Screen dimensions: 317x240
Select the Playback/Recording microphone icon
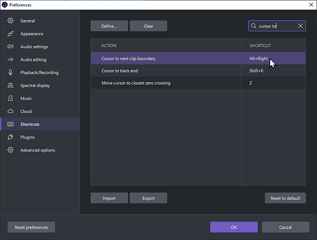point(10,72)
